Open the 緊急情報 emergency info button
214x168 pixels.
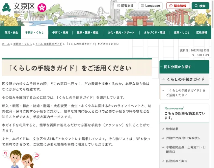(178, 6)
